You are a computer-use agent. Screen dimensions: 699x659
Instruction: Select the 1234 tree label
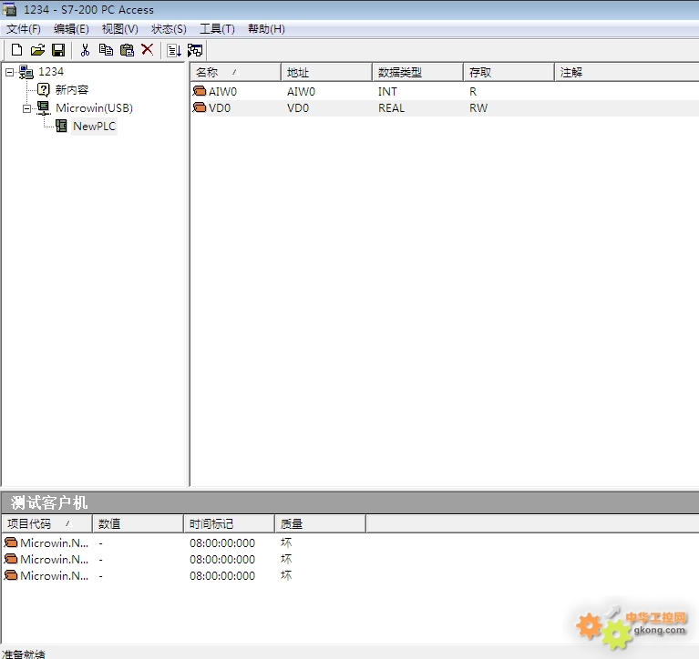point(51,72)
